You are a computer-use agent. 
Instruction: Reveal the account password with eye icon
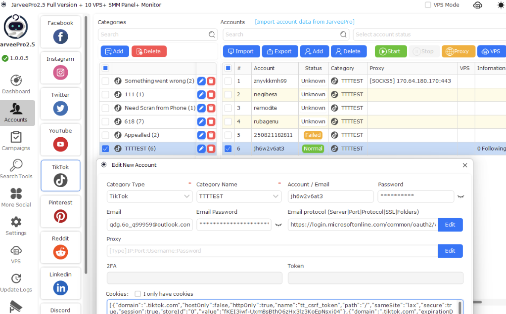tap(460, 196)
